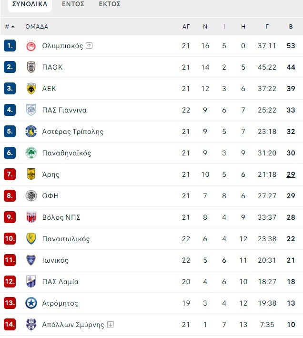Viewport: 303px width, 338px height.
Task: Sort standings by the Β points column
Action: [291, 27]
